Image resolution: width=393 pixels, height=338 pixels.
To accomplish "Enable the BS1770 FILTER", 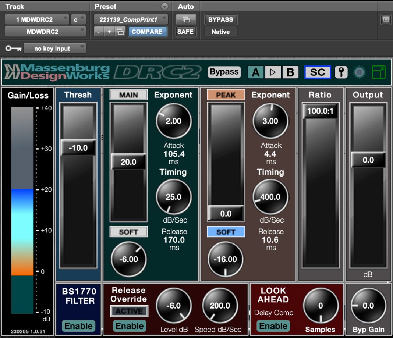I will pos(78,326).
